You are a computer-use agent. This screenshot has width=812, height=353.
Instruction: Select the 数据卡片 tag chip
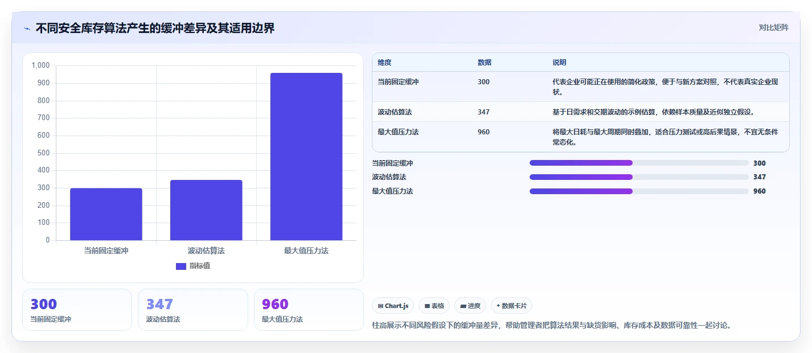[511, 306]
